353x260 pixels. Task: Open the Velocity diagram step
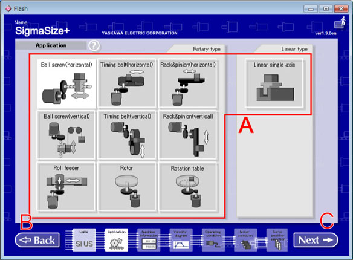point(181,240)
